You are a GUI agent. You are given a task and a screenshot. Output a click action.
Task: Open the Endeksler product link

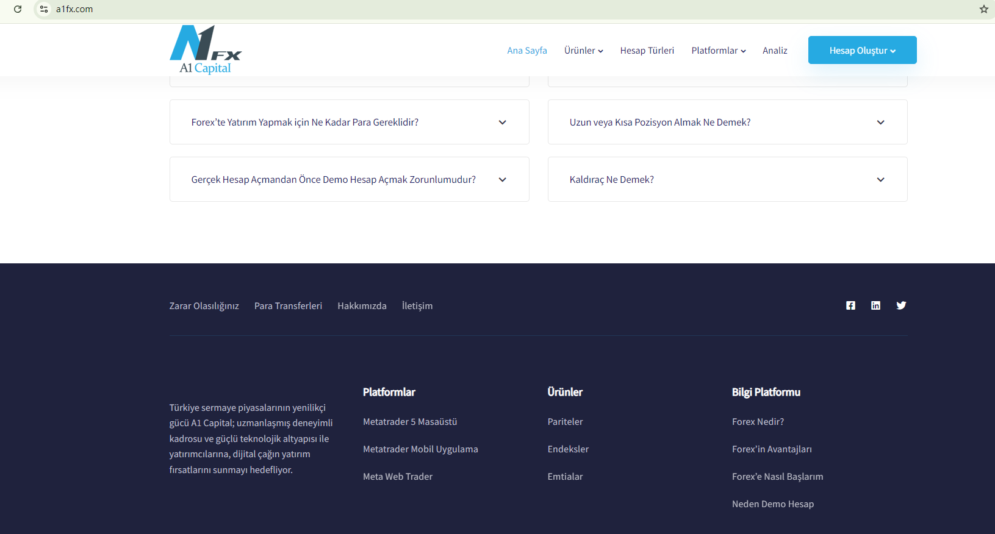click(x=568, y=449)
